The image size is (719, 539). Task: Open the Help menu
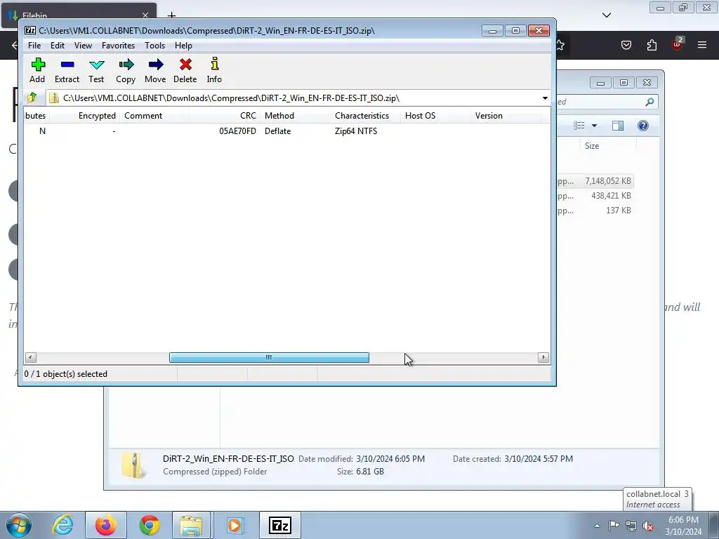coord(183,46)
